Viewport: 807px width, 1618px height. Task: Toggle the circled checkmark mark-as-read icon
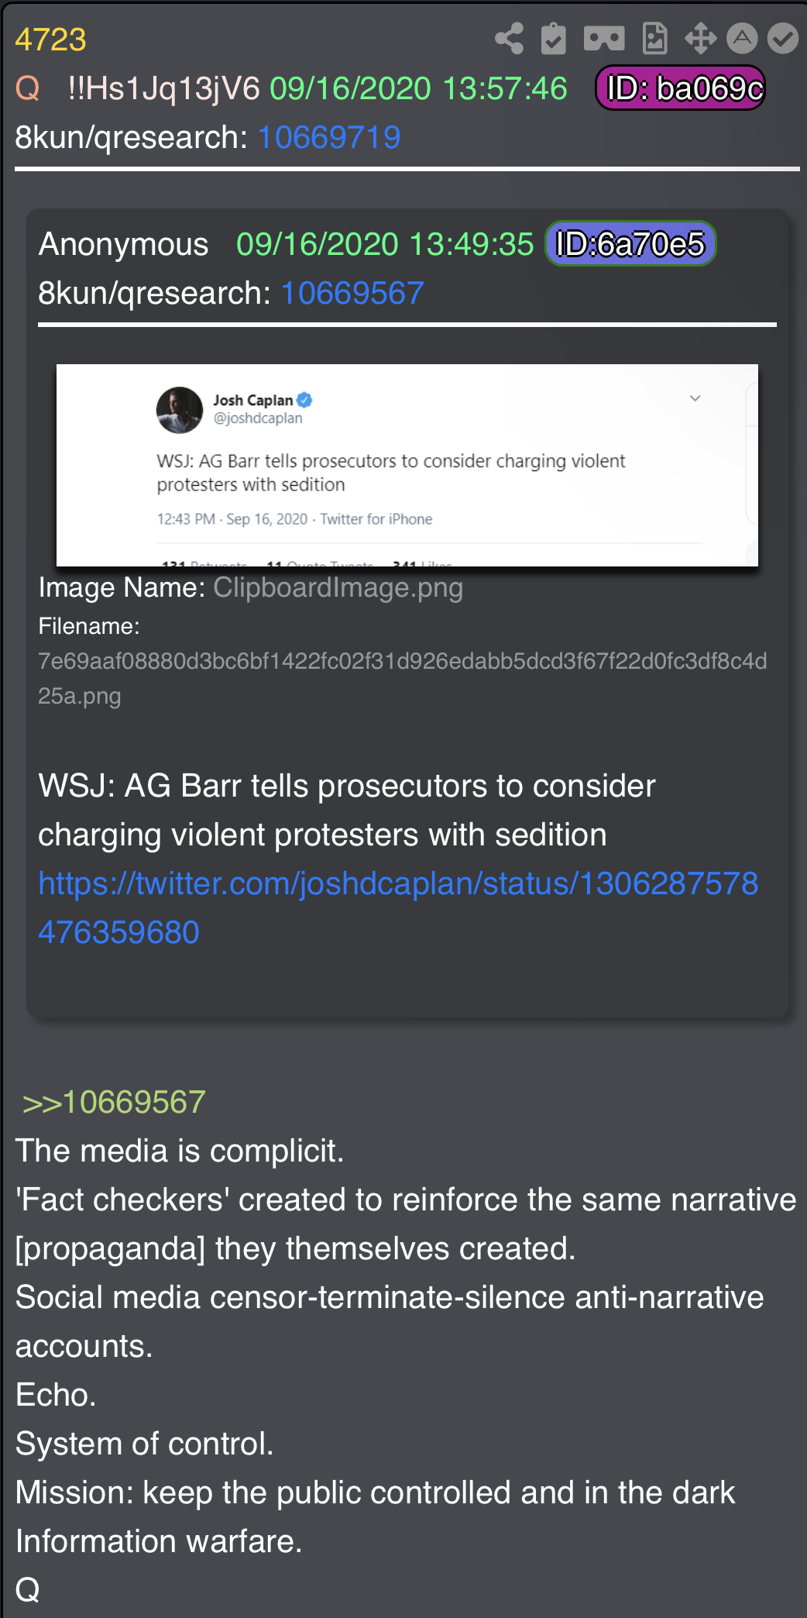[783, 39]
